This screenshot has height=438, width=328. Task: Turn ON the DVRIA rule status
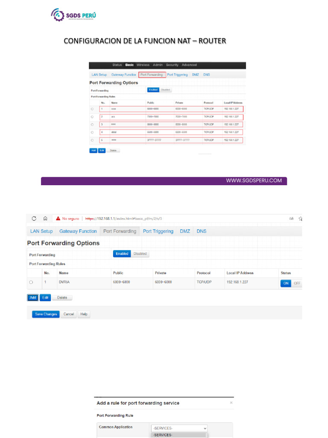point(286,283)
